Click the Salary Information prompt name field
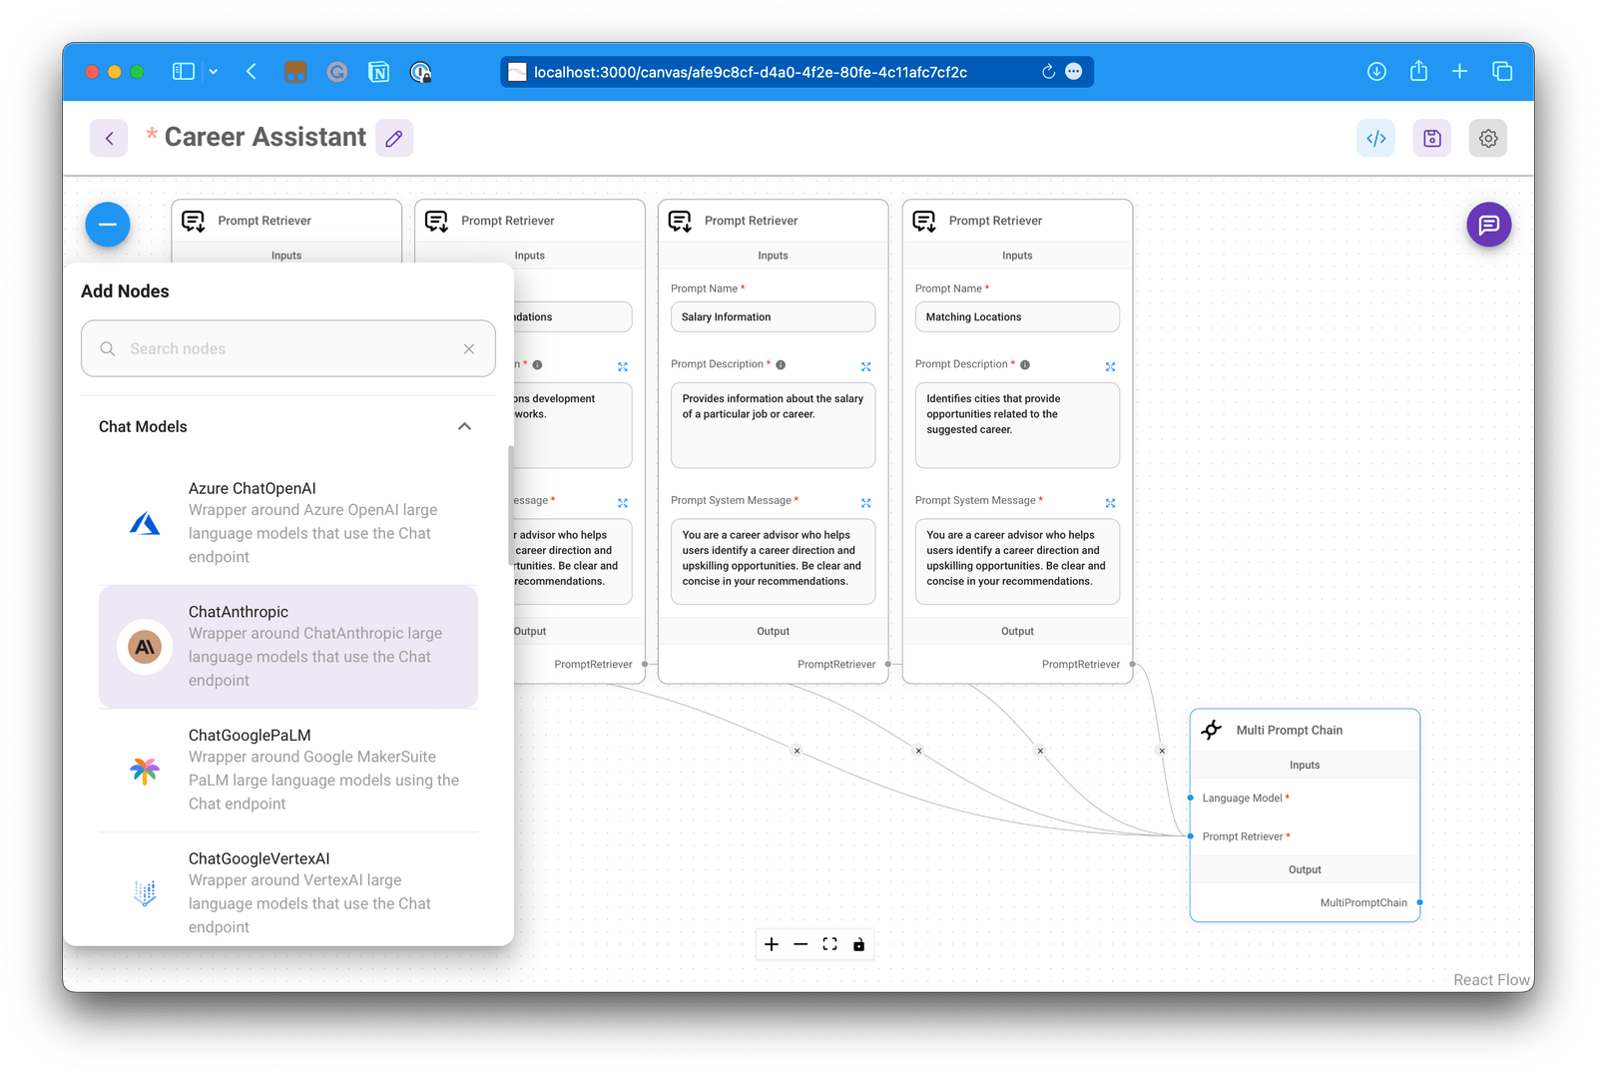This screenshot has height=1075, width=1597. pyautogui.click(x=773, y=316)
